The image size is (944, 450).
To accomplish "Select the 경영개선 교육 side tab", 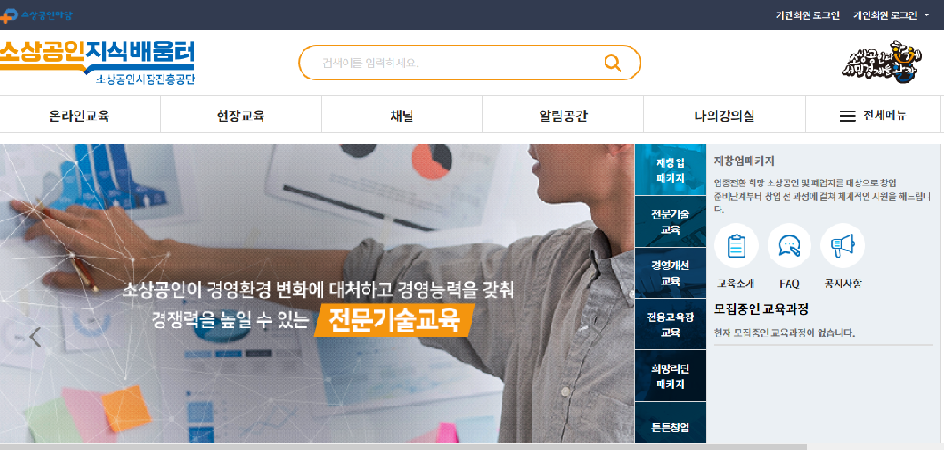I will [x=671, y=273].
